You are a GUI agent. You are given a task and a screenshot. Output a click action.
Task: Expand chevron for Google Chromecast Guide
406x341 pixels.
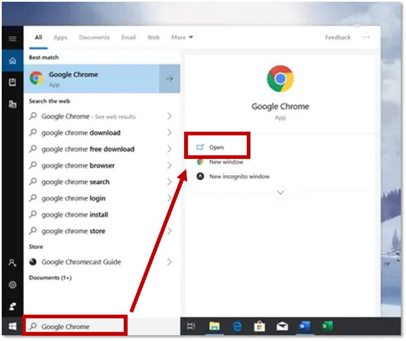[x=170, y=262]
